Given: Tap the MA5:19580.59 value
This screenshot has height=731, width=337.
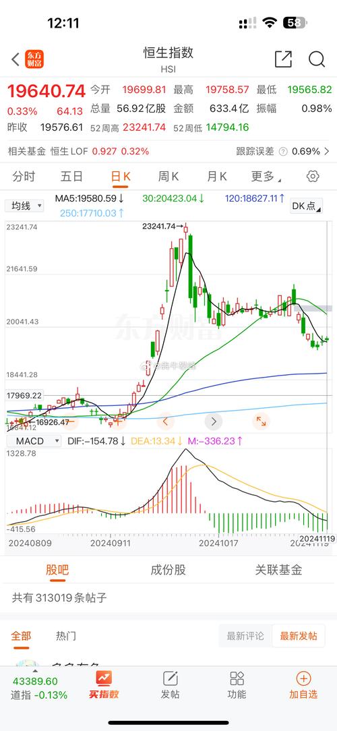Looking at the screenshot, I should (x=90, y=198).
